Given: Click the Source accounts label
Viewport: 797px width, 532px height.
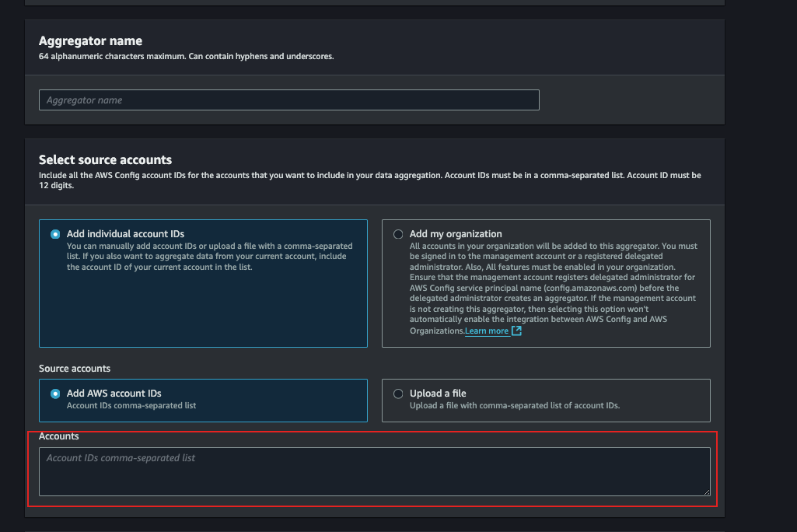Looking at the screenshot, I should [x=75, y=368].
